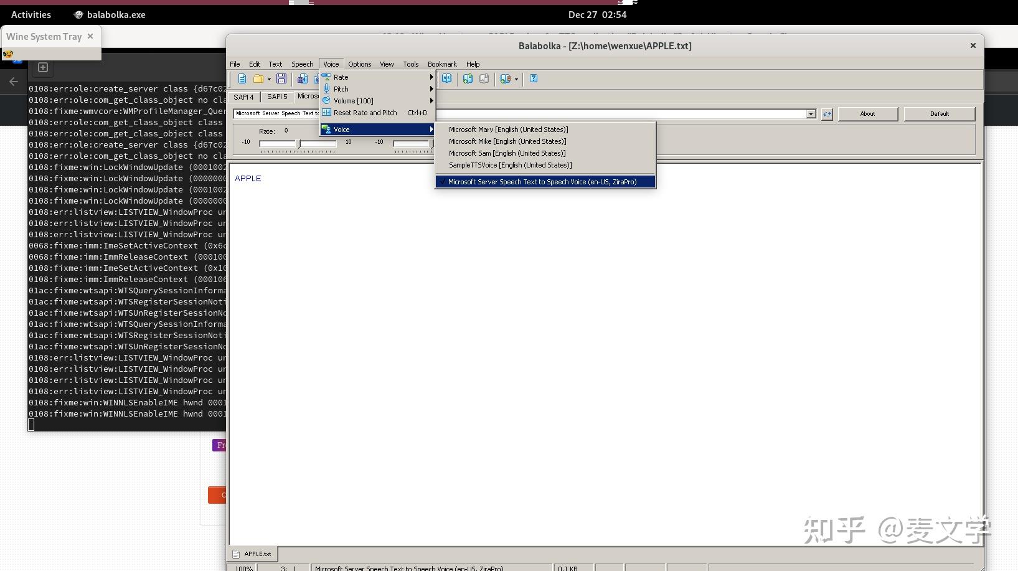Click the Balabolka tray icon in Wine System Tray
This screenshot has width=1018, height=571.
[x=8, y=54]
